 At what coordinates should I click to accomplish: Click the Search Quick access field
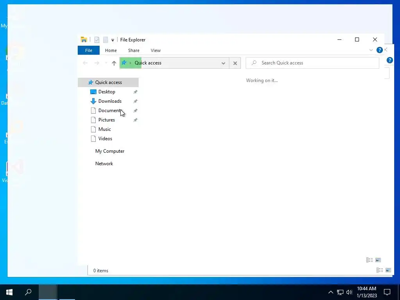click(312, 63)
